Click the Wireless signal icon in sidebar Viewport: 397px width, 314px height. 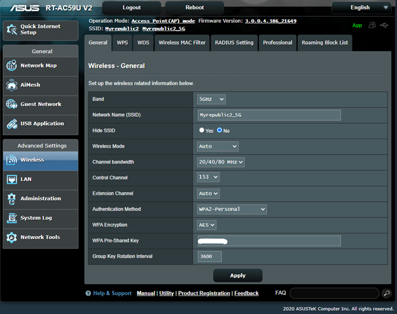[x=11, y=160]
